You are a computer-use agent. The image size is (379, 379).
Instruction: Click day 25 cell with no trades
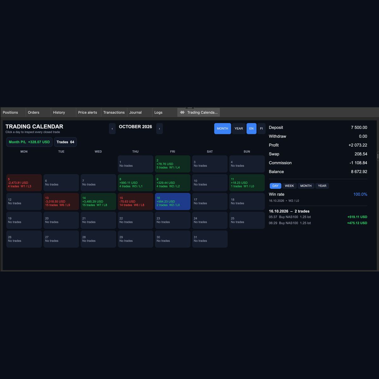tap(247, 220)
